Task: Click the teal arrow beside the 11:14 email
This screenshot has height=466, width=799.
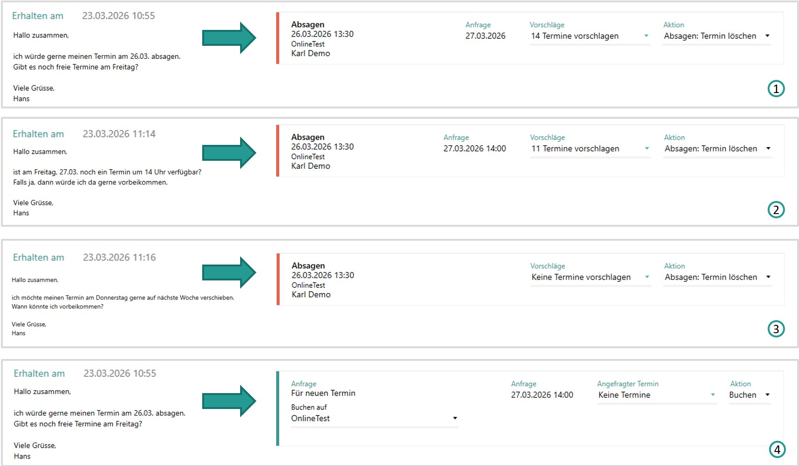Action: pyautogui.click(x=229, y=152)
